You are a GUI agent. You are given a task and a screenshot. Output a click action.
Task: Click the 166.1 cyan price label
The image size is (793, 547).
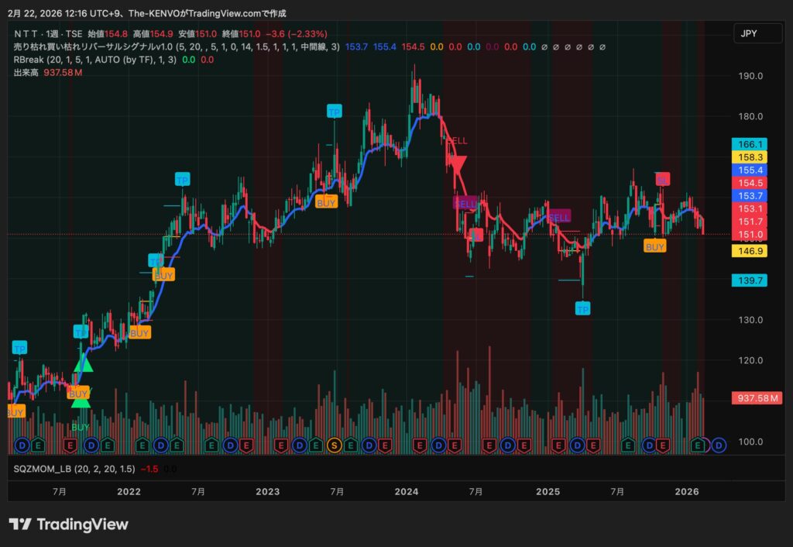pos(749,144)
